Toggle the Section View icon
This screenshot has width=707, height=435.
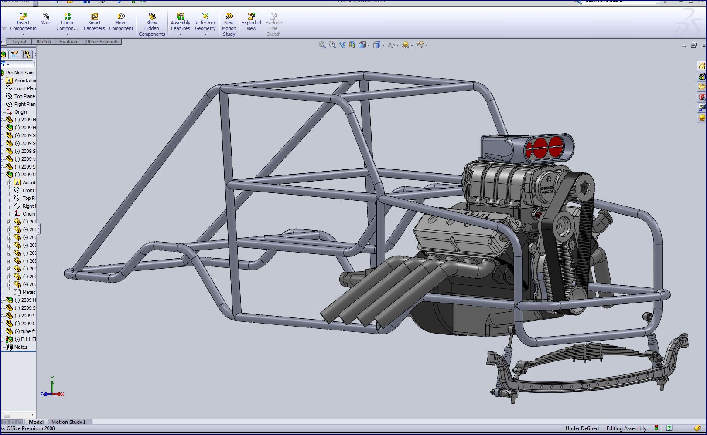pyautogui.click(x=352, y=45)
